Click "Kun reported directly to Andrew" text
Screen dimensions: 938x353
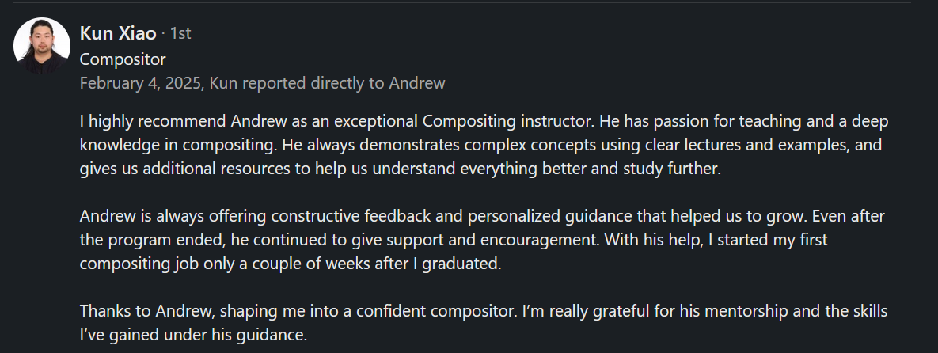327,82
